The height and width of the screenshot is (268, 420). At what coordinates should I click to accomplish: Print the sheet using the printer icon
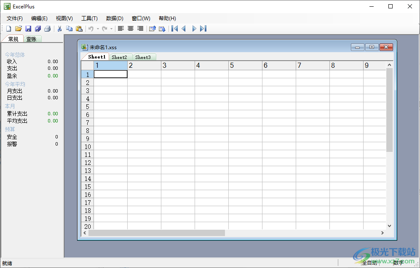(48, 29)
